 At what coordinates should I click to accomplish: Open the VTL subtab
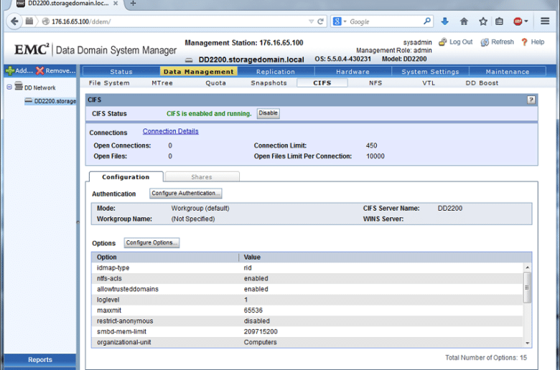click(x=429, y=82)
